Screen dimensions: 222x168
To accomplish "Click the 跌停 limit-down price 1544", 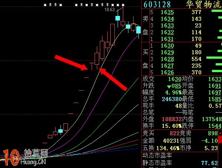I will point(215,126).
